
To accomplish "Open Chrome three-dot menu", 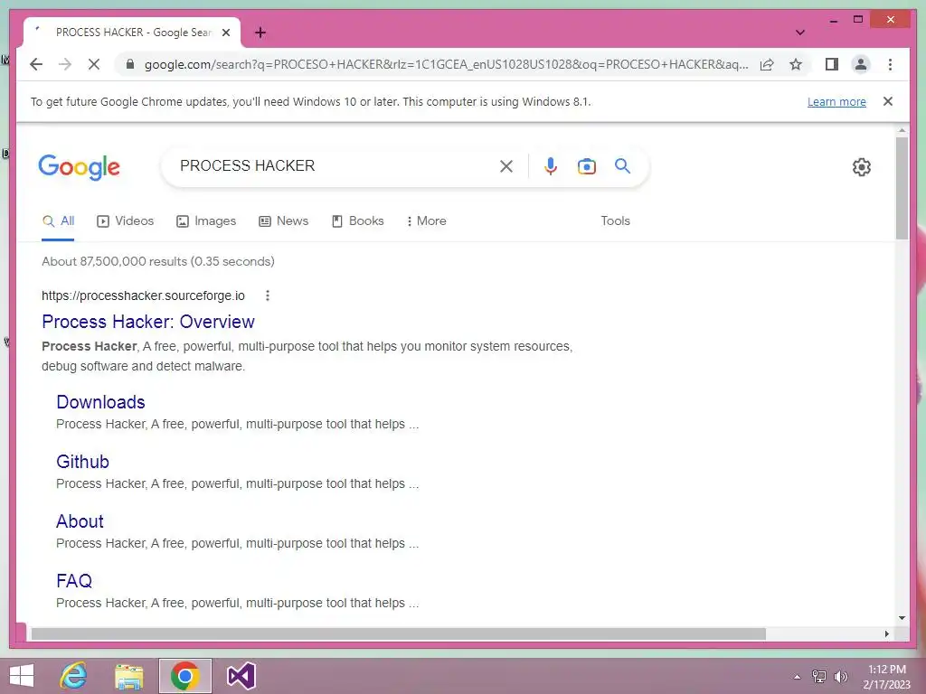I will coord(890,64).
